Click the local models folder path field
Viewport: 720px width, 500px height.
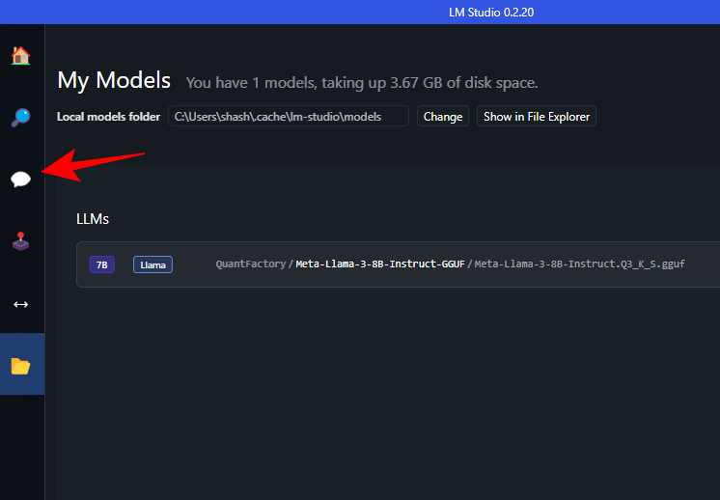[289, 117]
